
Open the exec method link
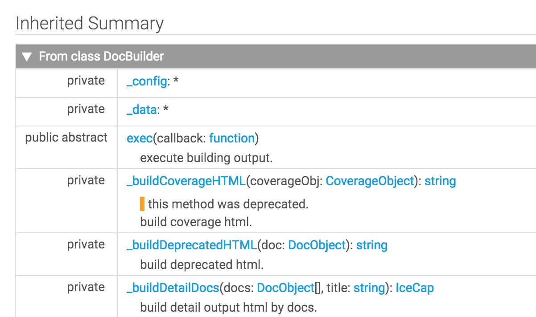[x=140, y=138]
